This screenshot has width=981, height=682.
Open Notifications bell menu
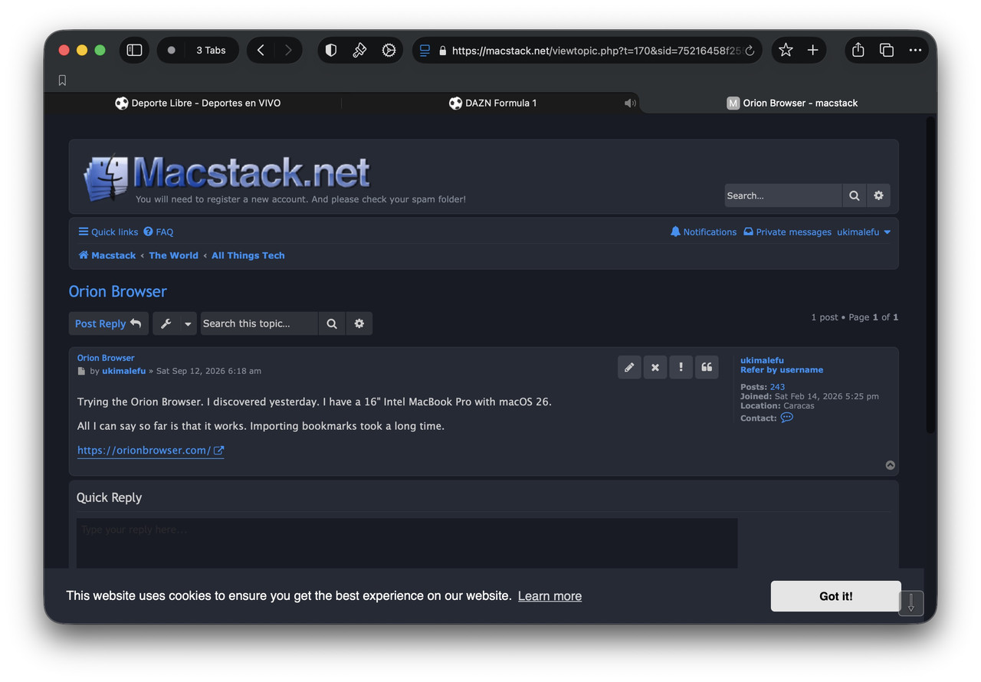[704, 231]
